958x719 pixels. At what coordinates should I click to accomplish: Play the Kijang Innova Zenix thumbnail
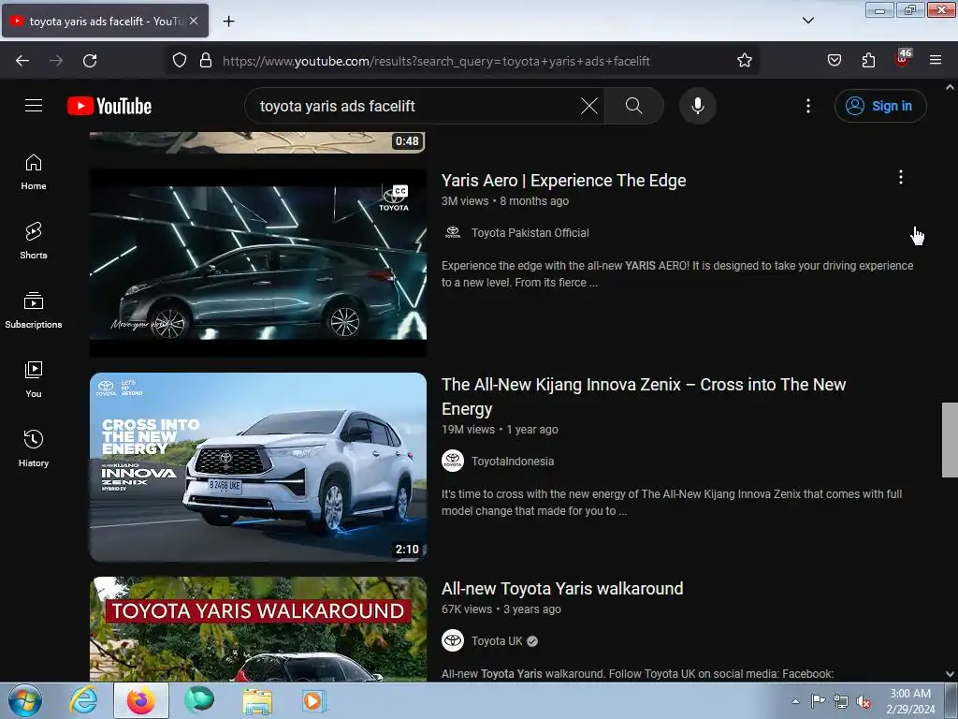[x=258, y=466]
